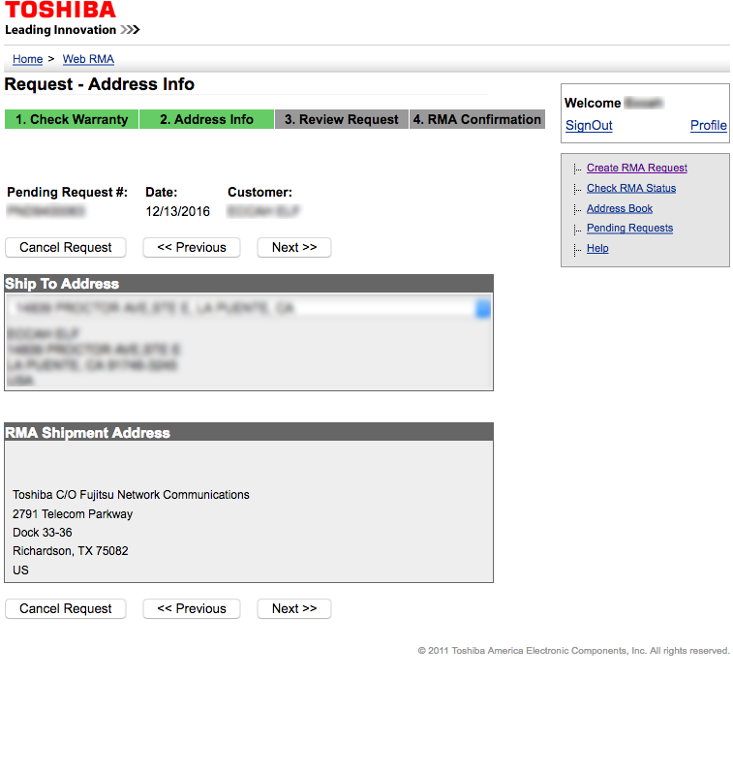Select the 4. RMA Confirmation step tab

click(x=477, y=119)
